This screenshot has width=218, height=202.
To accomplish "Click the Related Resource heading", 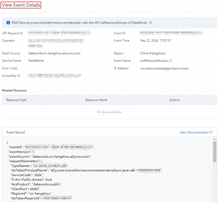I will [x=15, y=90].
